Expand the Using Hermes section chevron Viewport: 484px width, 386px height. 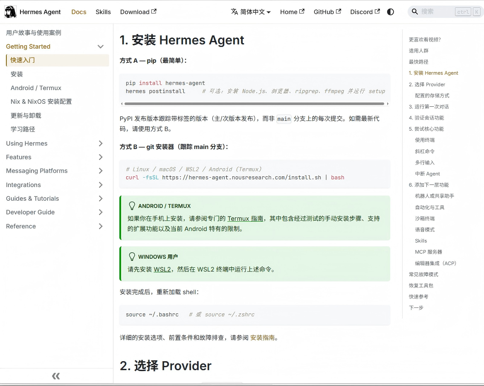click(x=100, y=143)
